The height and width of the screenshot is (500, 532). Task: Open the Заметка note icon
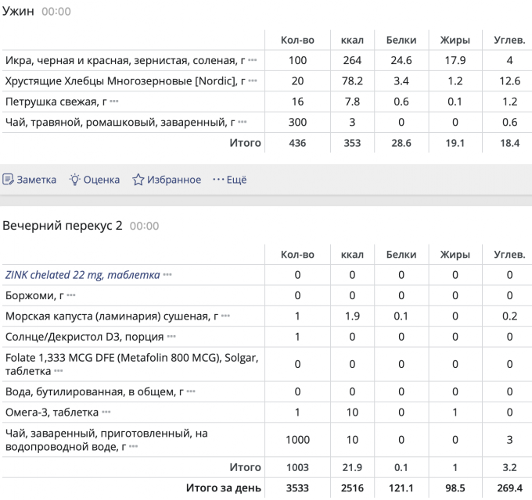click(x=8, y=180)
